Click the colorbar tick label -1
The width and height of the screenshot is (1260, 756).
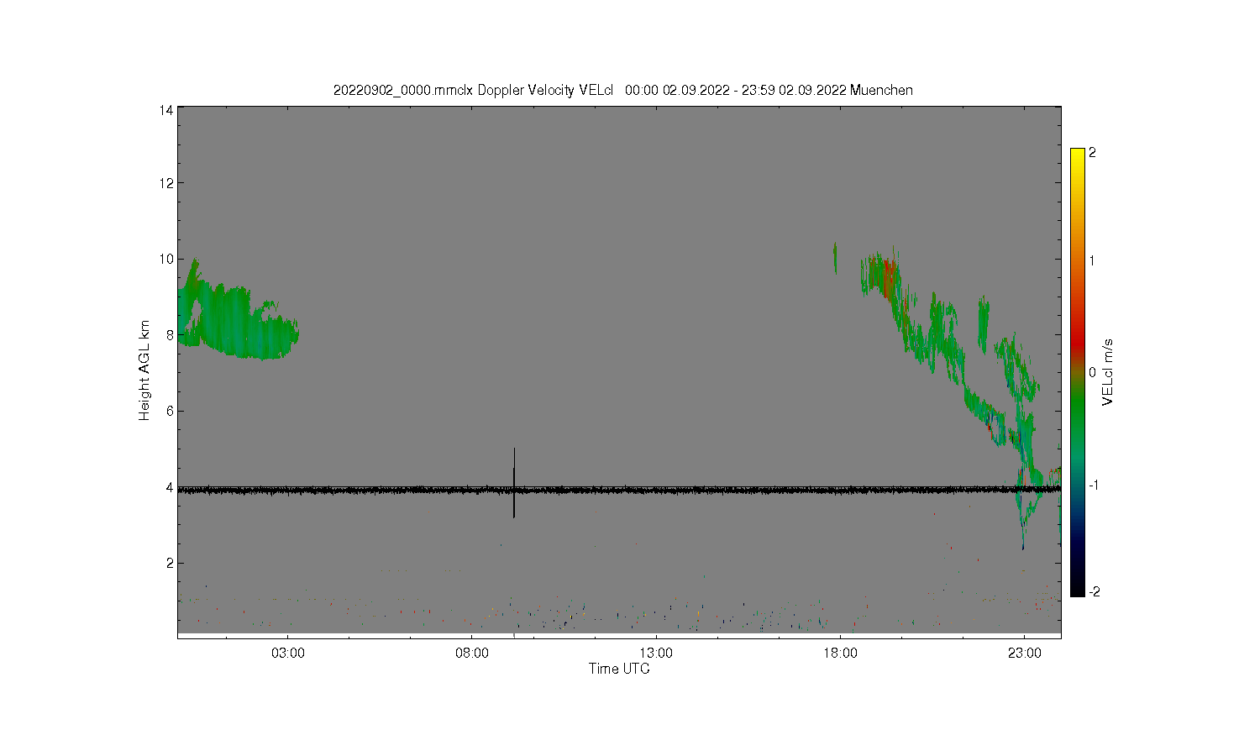coord(1094,486)
